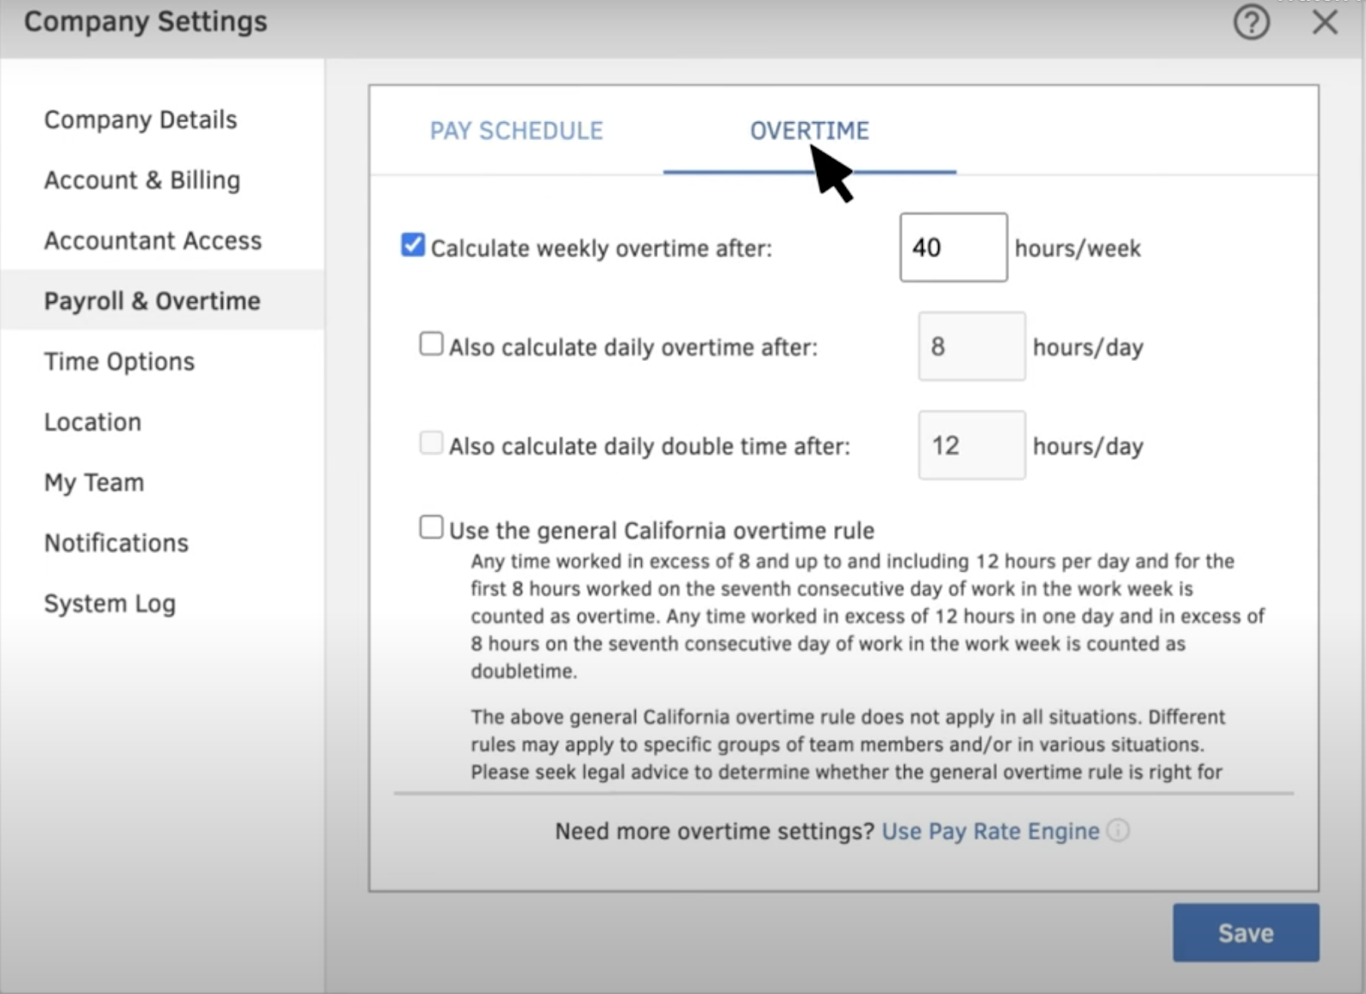Viewport: 1366px width, 994px height.
Task: Open the help icon in the title bar
Action: click(x=1252, y=23)
